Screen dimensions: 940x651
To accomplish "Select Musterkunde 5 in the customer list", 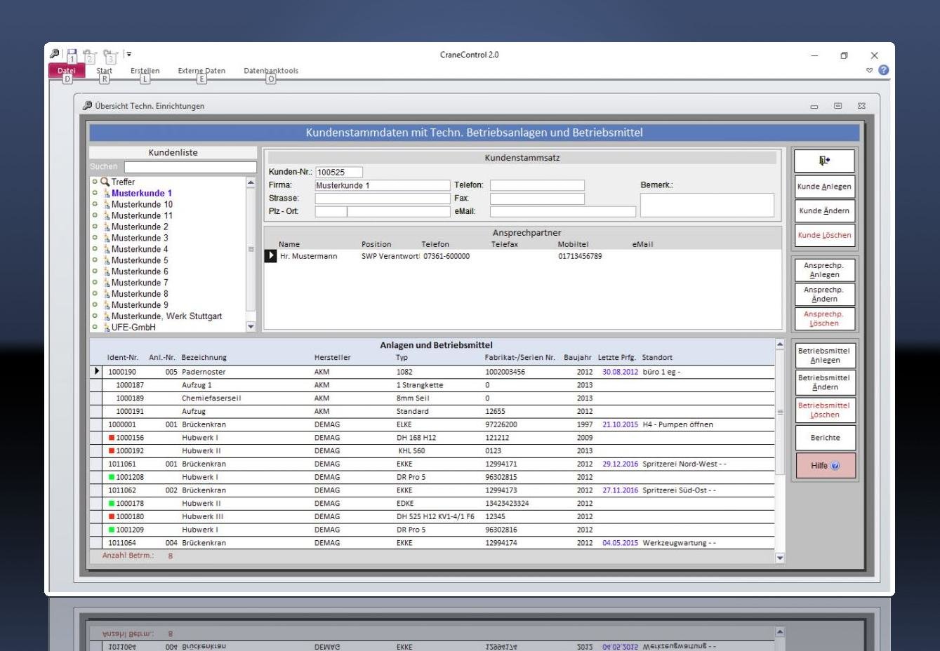I will 140,260.
